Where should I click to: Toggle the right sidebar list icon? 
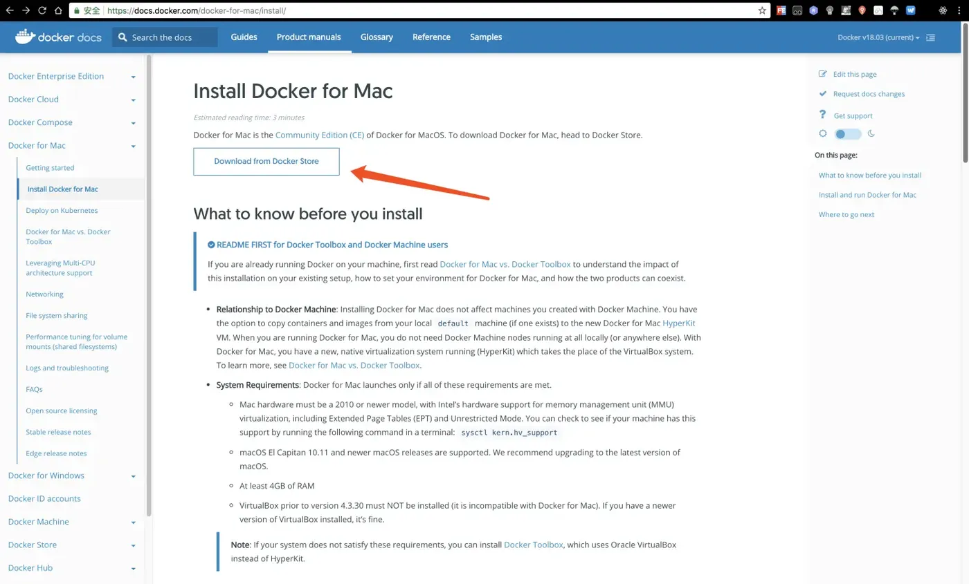click(x=930, y=37)
